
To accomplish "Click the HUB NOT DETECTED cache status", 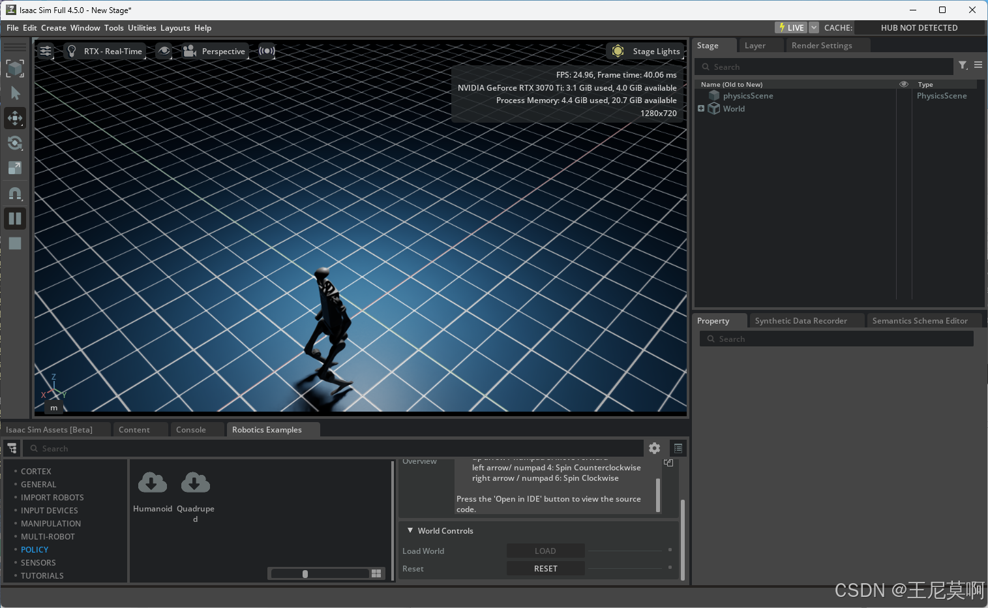I will coord(919,27).
